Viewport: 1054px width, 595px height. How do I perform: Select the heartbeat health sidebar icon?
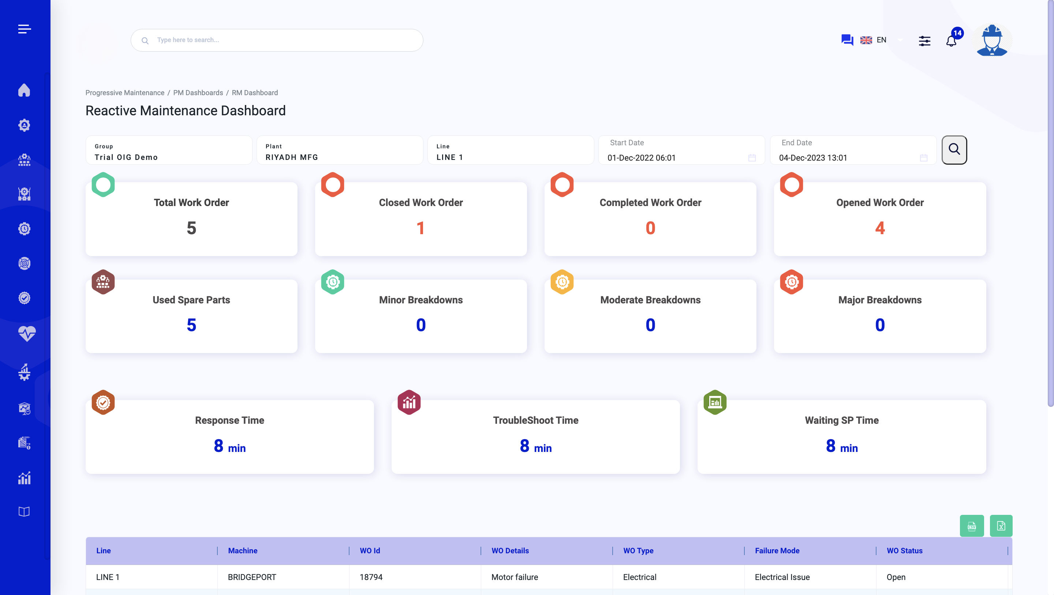coord(27,333)
